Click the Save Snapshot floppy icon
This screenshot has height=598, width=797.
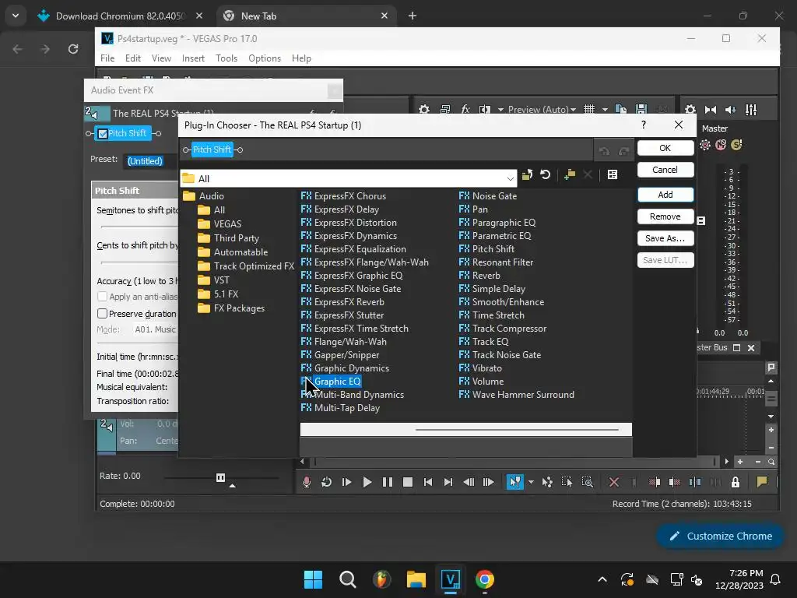641,110
